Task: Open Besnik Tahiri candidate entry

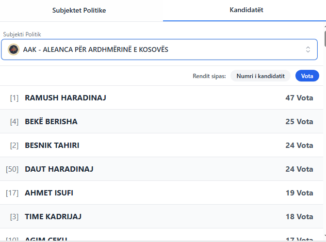Action: (x=52, y=145)
